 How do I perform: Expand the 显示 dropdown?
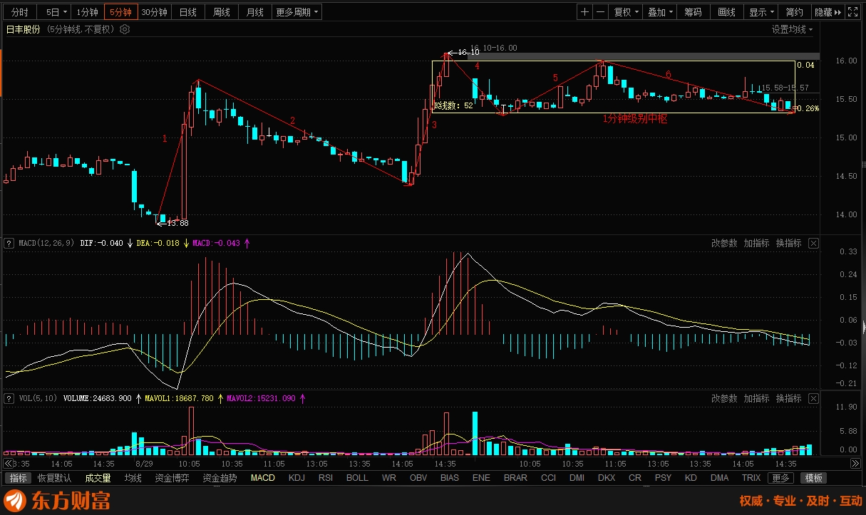pos(762,12)
